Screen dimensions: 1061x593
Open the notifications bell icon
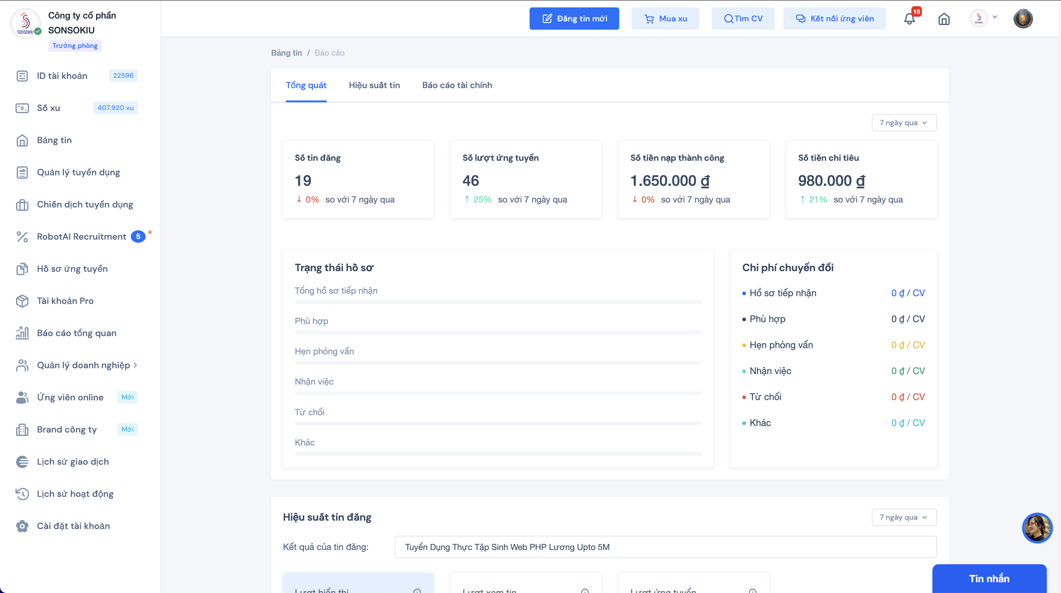[x=909, y=19]
